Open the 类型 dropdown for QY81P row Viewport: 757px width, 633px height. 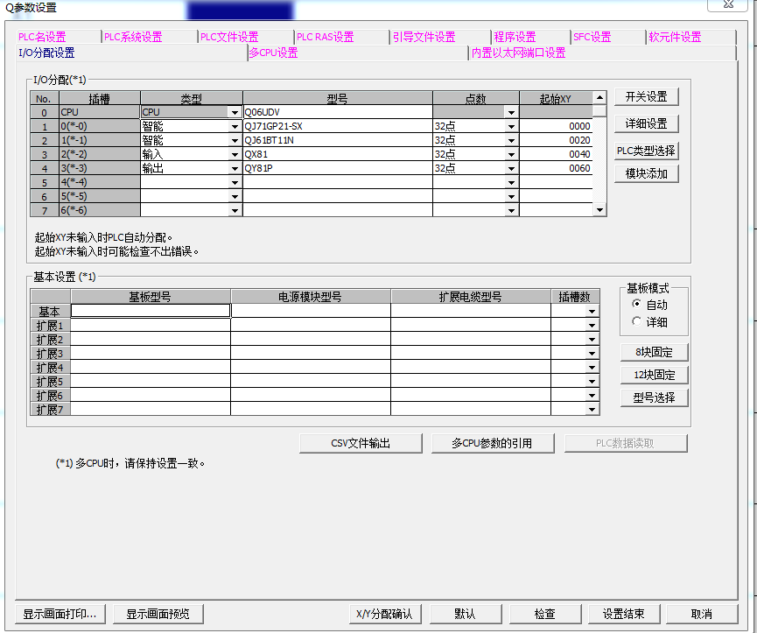[x=235, y=169]
